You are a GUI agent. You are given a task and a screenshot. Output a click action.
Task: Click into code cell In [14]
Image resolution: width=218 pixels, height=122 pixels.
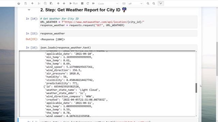[118, 22]
